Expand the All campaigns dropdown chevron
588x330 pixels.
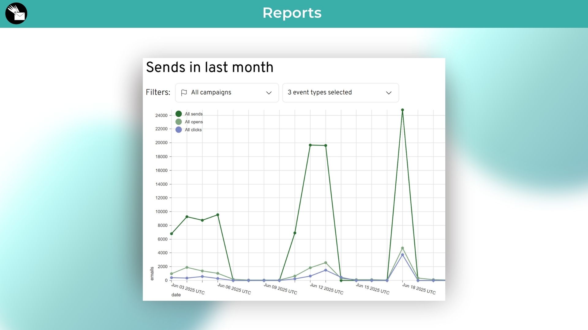(x=269, y=93)
